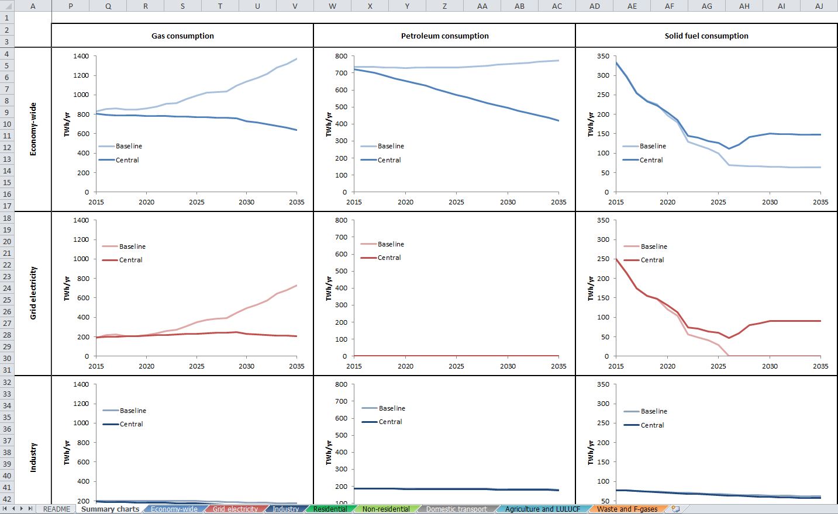The height and width of the screenshot is (514, 838).
Task: Open the Domestic transport sheet tab
Action: click(456, 509)
